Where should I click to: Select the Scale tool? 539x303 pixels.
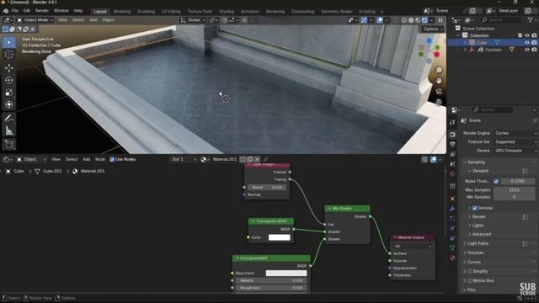pos(9,93)
